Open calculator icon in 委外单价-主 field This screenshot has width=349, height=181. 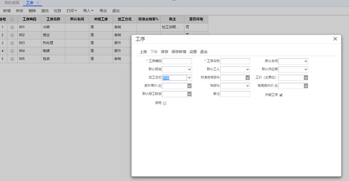click(x=189, y=86)
